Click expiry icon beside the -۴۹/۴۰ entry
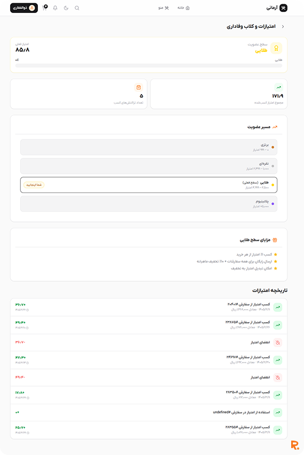304x455 pixels. tap(278, 377)
